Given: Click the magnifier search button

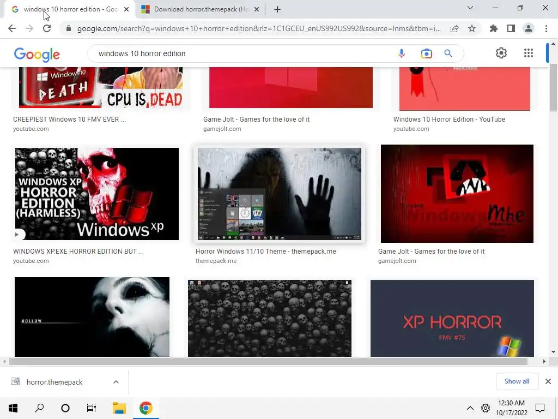Looking at the screenshot, I should pyautogui.click(x=448, y=53).
